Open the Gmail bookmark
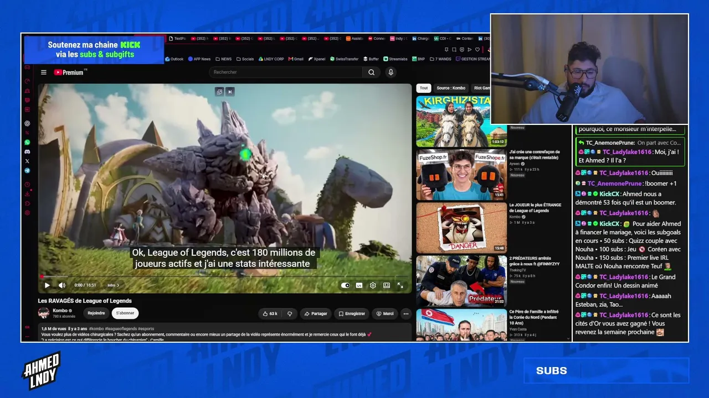The image size is (709, 398). pyautogui.click(x=296, y=59)
